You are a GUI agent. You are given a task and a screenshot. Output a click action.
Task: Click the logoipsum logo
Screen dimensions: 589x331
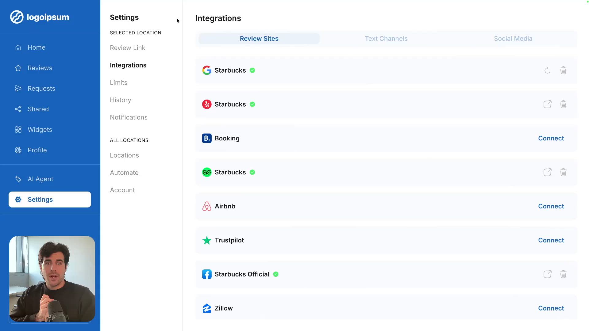pyautogui.click(x=40, y=17)
